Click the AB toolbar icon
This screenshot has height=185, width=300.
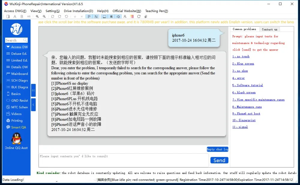click(x=29, y=17)
